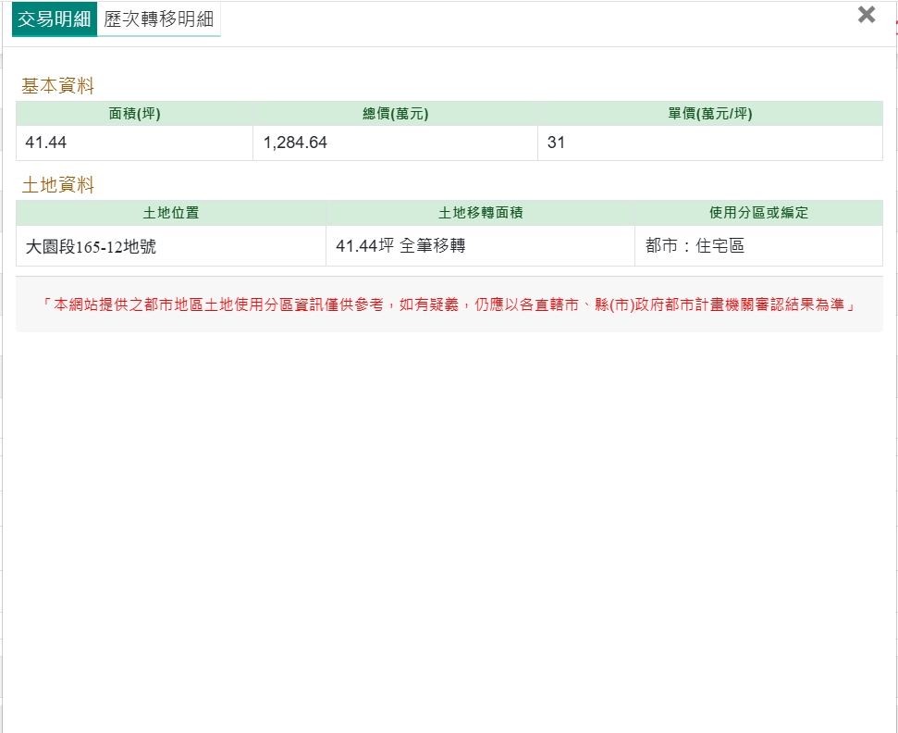Click the 土地資料 section heading
The width and height of the screenshot is (898, 733).
pyautogui.click(x=58, y=185)
